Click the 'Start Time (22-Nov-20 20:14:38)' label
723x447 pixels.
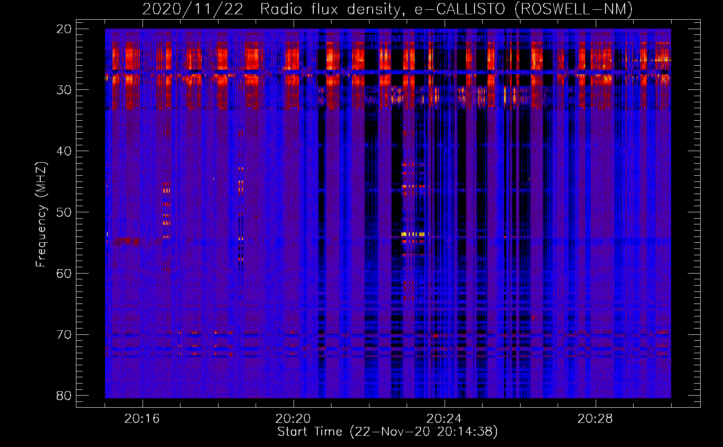click(387, 432)
